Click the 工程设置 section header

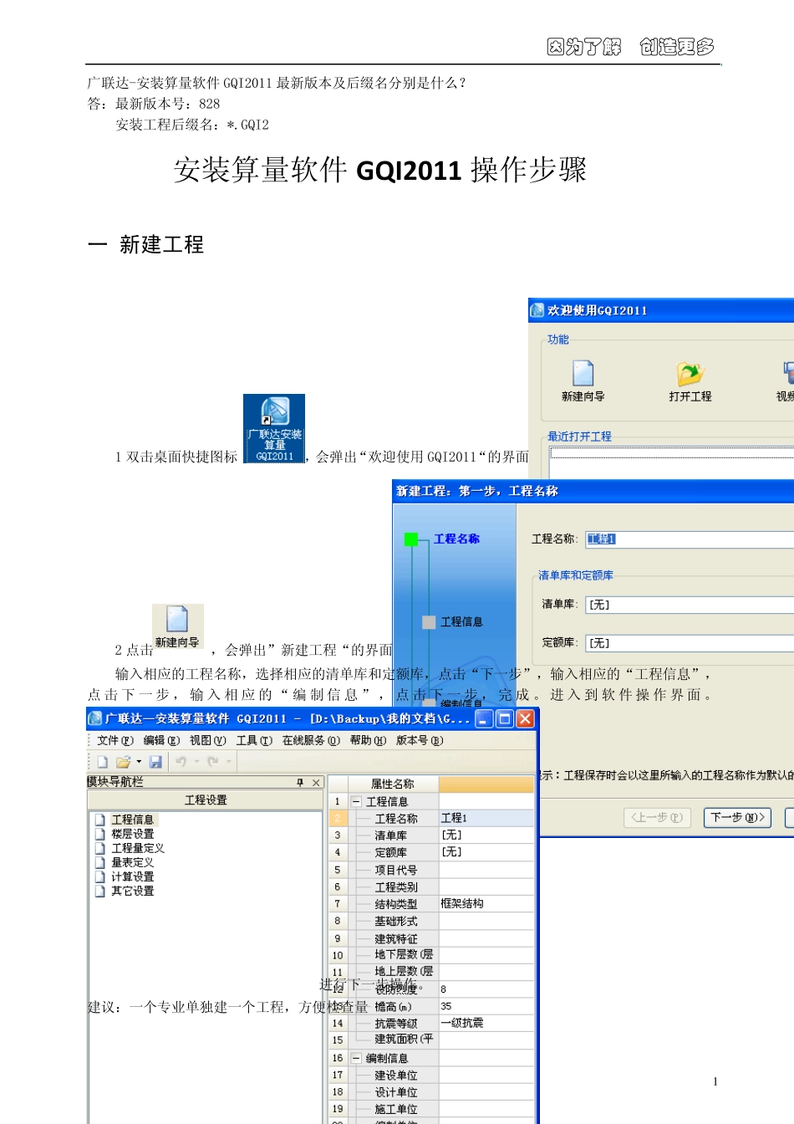[x=206, y=800]
